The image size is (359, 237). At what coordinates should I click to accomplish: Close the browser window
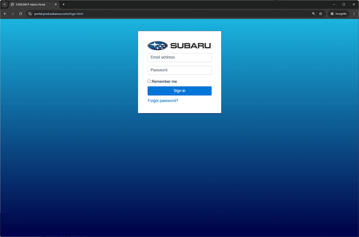point(354,4)
